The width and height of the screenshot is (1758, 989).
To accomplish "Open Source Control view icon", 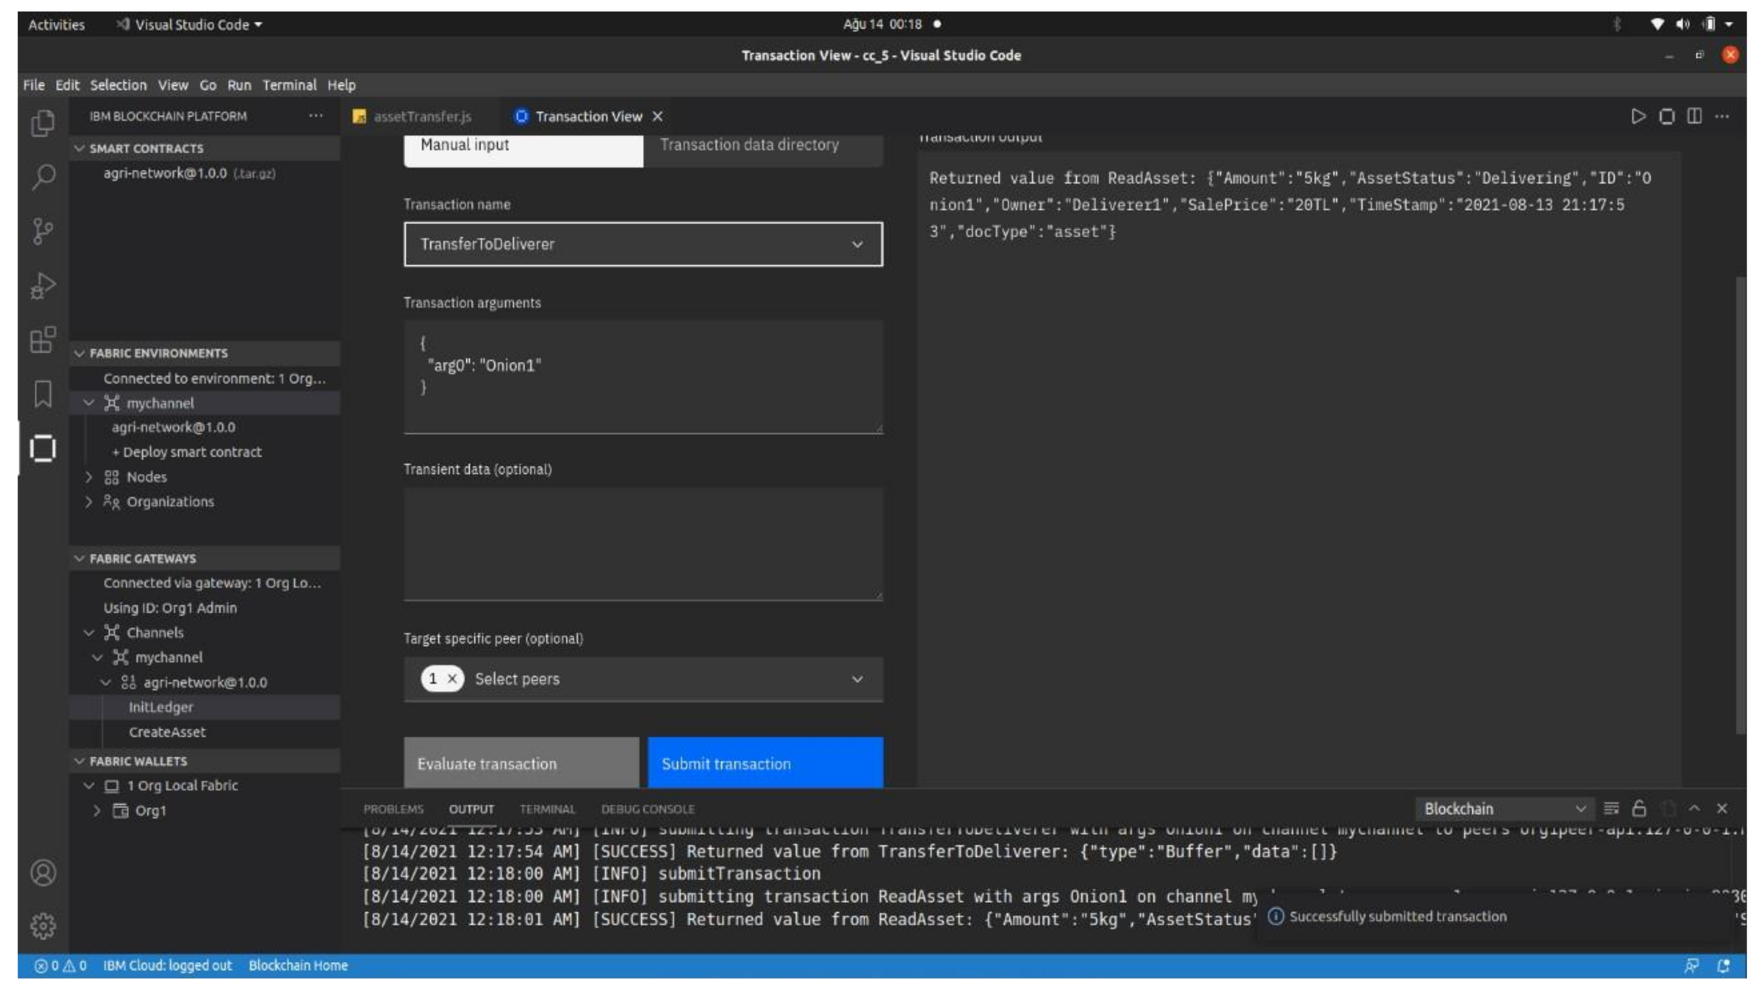I will [x=43, y=232].
